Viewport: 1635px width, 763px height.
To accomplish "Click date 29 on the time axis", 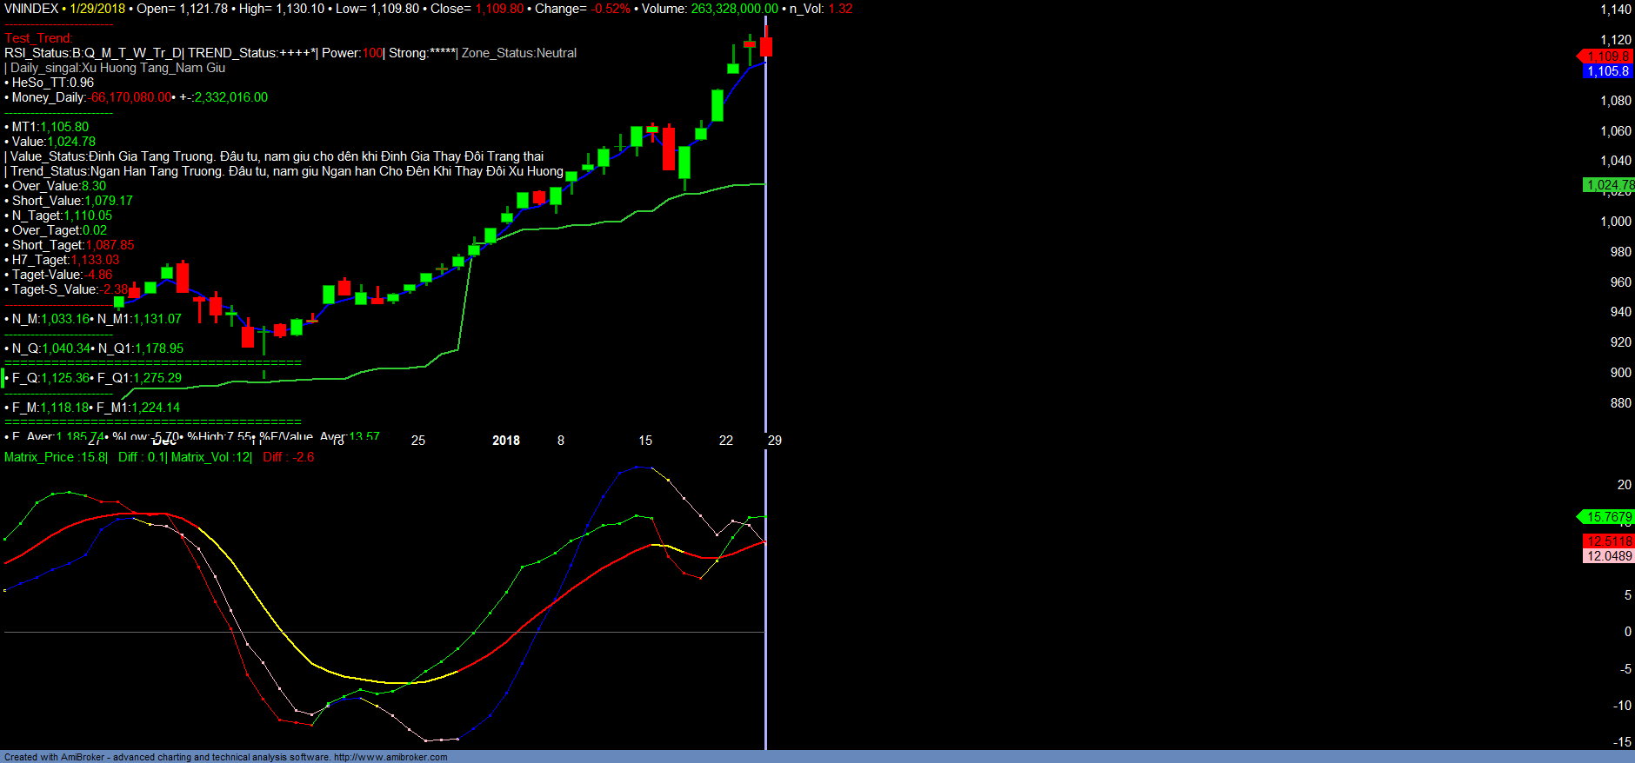I will click(774, 441).
